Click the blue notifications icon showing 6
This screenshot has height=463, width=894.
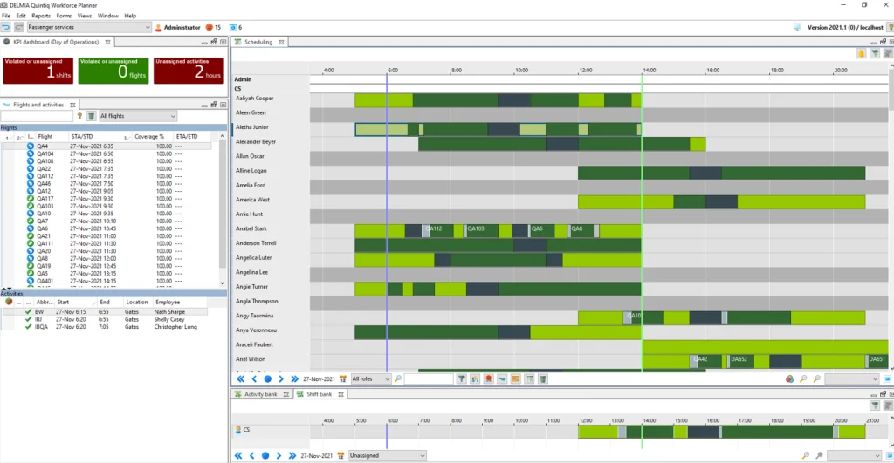pos(233,28)
